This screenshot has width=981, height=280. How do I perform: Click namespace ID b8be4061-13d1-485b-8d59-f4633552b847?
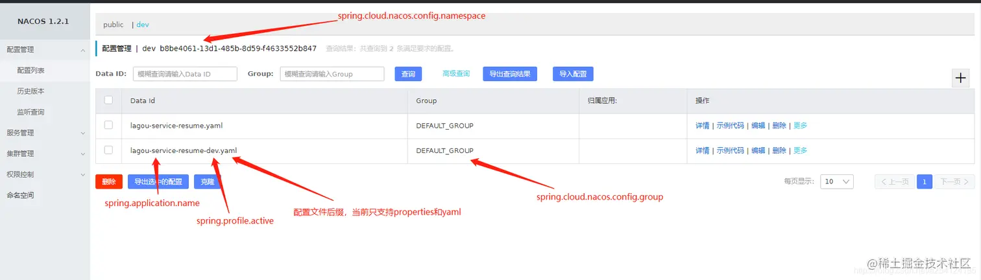click(238, 49)
